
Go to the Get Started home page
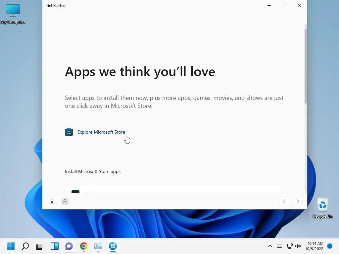coord(52,201)
